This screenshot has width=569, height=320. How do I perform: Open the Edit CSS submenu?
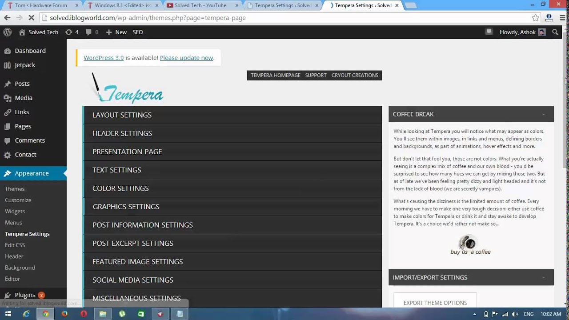15,245
